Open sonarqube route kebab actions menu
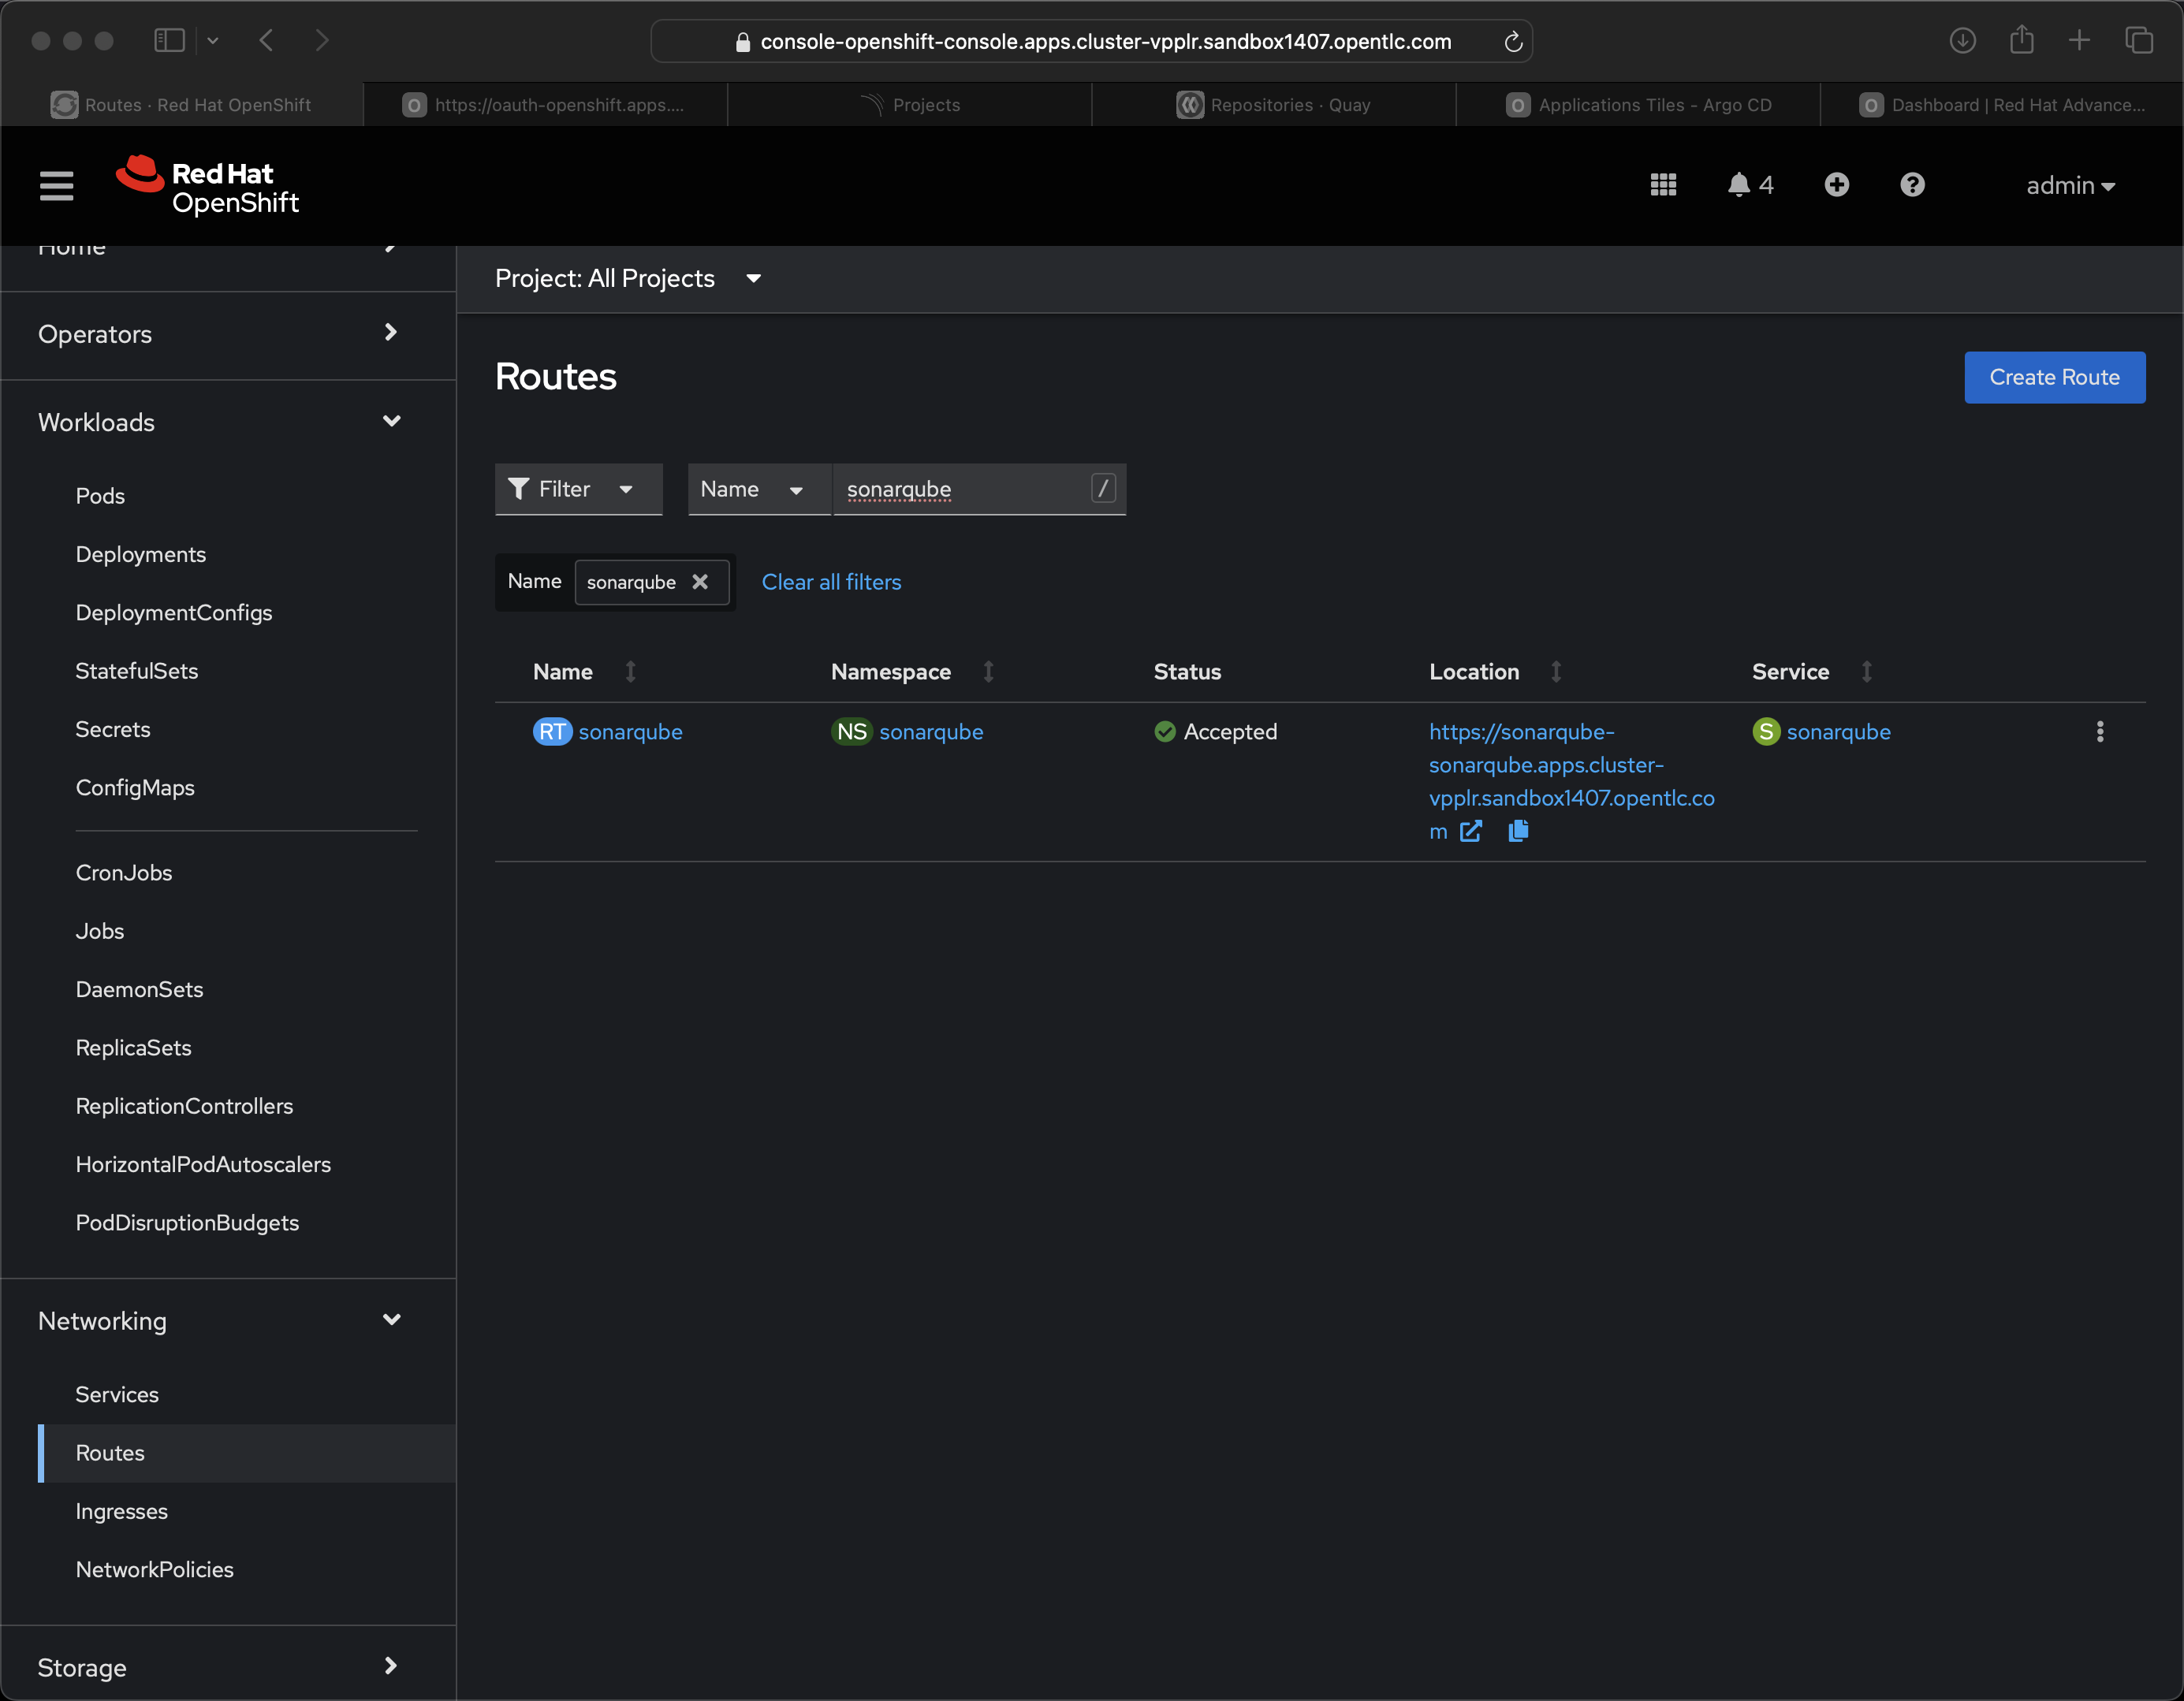 click(2099, 732)
